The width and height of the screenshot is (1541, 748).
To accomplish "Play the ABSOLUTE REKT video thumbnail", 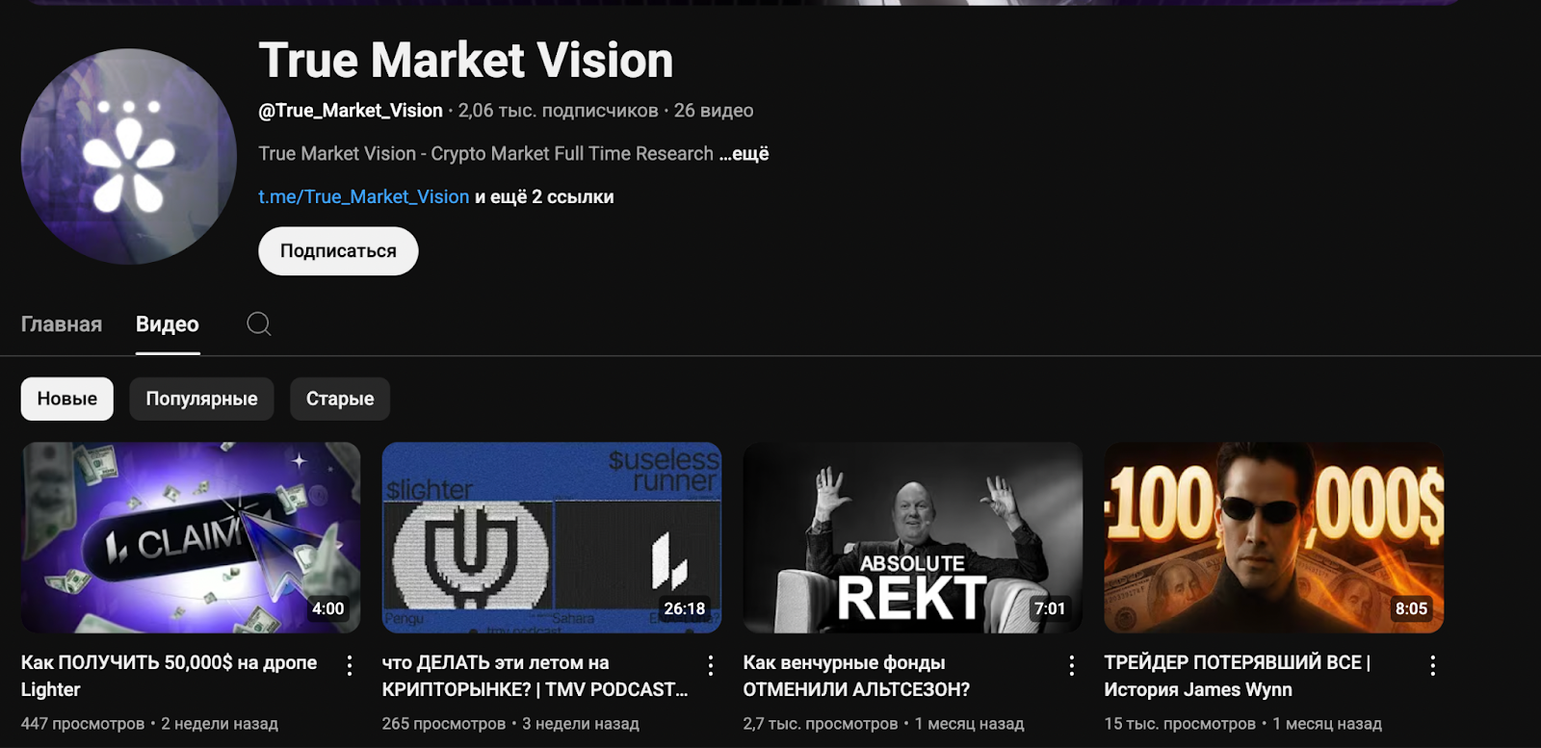I will (913, 537).
